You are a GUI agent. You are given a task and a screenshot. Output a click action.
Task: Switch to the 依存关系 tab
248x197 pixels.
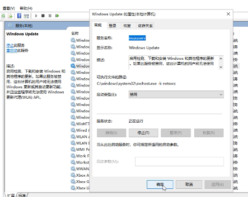145,26
